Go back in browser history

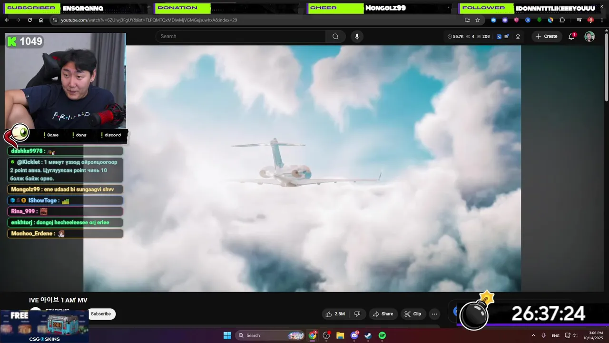coord(7,20)
